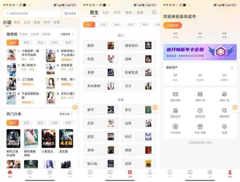Tap the red Home icon on home screen
Screen dimensions: 240x182
coord(10,173)
